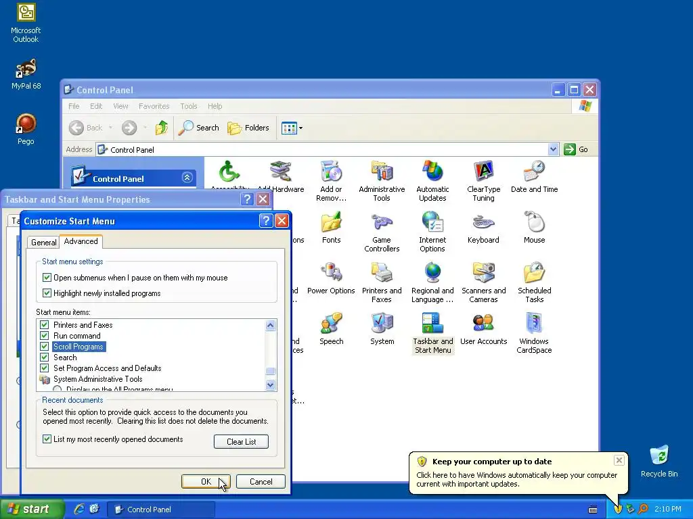Switch to the General tab

point(43,243)
